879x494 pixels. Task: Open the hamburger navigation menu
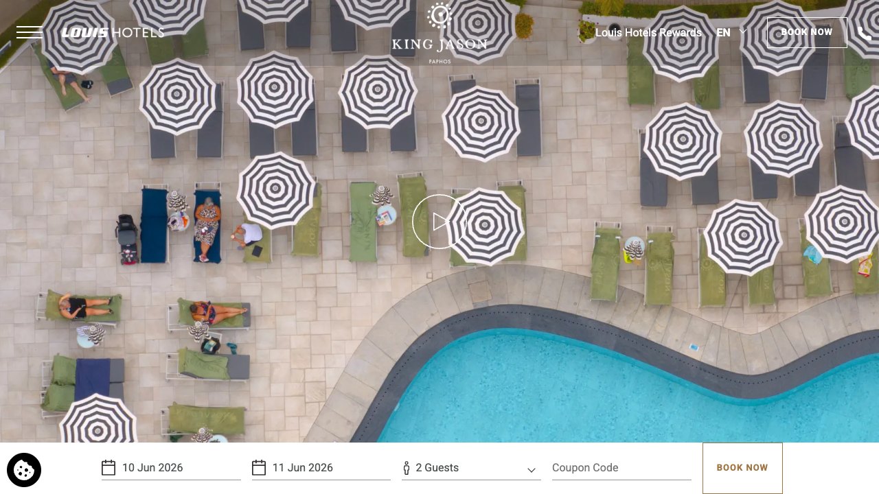(x=30, y=32)
